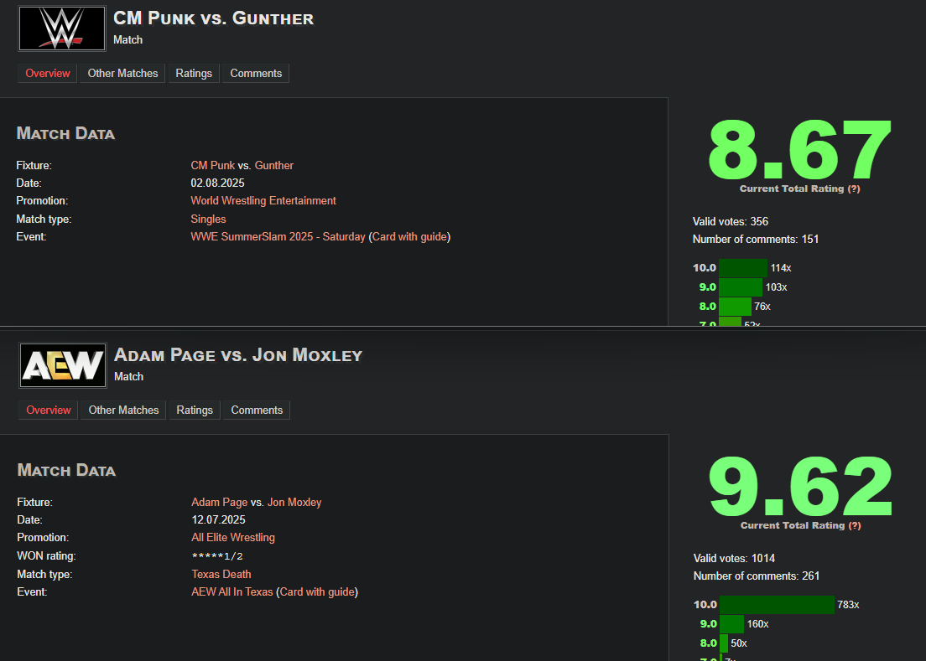Click the 50x rating bar for 8.0
The width and height of the screenshot is (926, 661).
coord(724,643)
